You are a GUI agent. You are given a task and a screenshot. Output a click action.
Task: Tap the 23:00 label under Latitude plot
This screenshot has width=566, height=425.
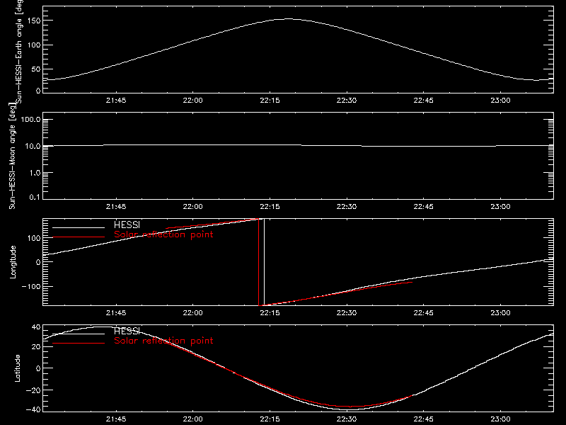500,419
